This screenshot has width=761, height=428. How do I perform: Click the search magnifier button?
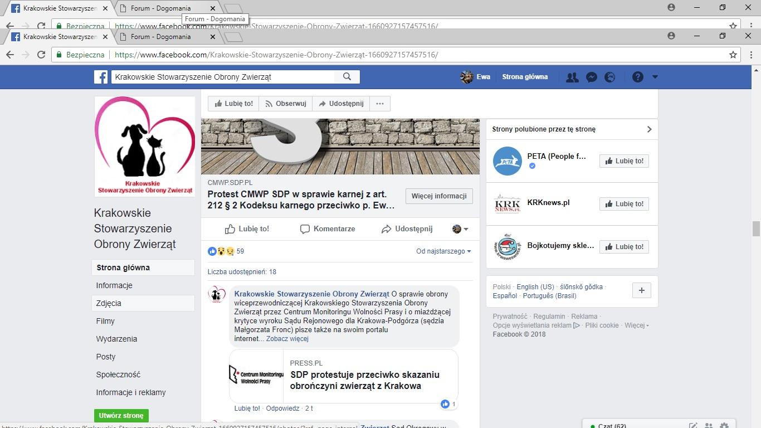click(x=347, y=77)
